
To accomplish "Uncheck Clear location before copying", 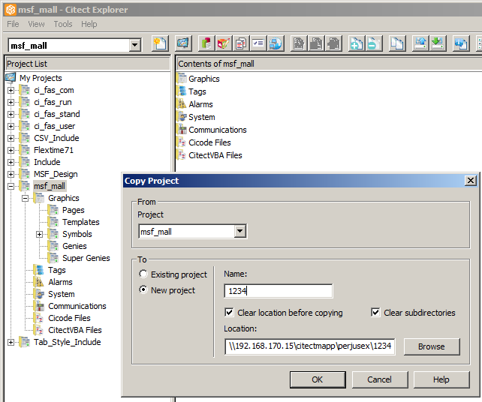I will click(x=229, y=313).
